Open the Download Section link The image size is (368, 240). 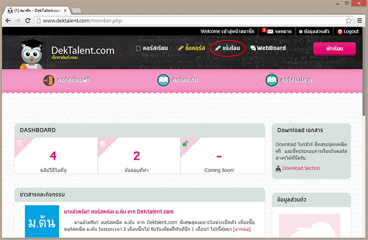300,168
